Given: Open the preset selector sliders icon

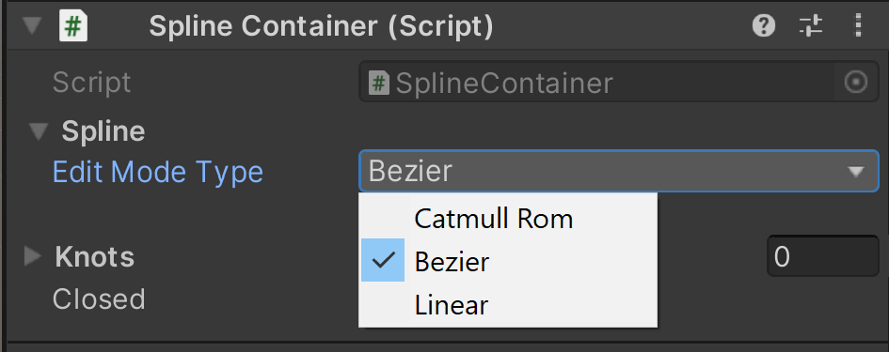Looking at the screenshot, I should 811,26.
